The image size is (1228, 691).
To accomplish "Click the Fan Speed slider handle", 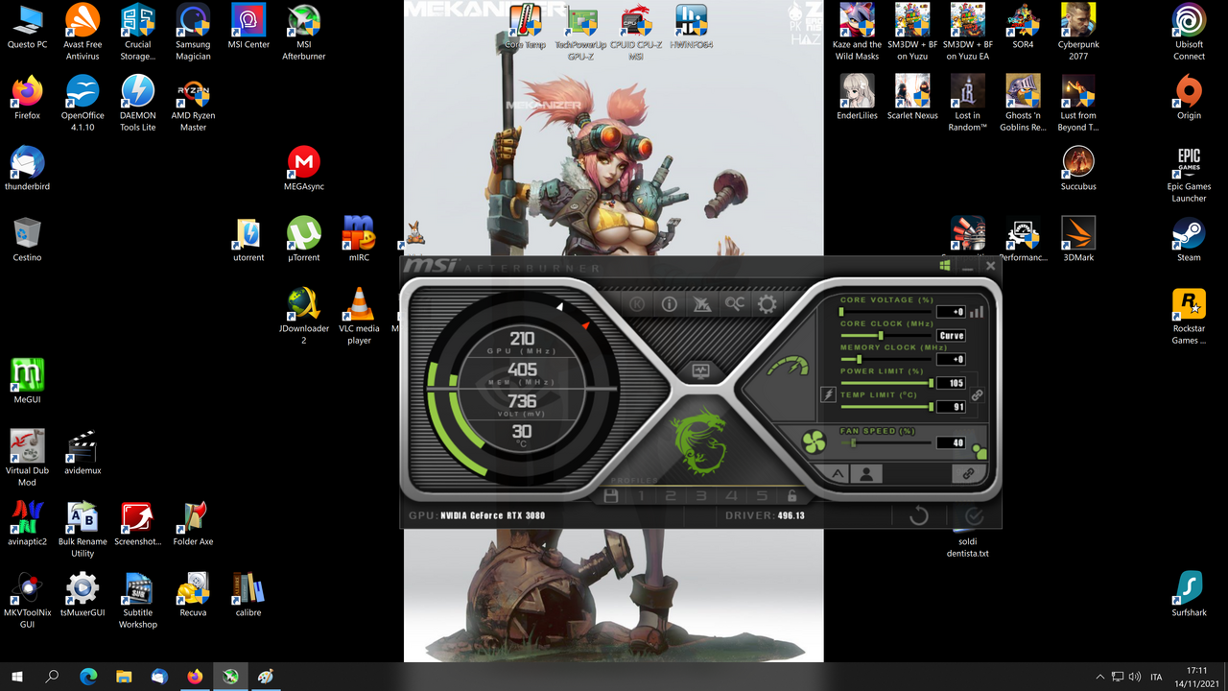I will pos(854,442).
